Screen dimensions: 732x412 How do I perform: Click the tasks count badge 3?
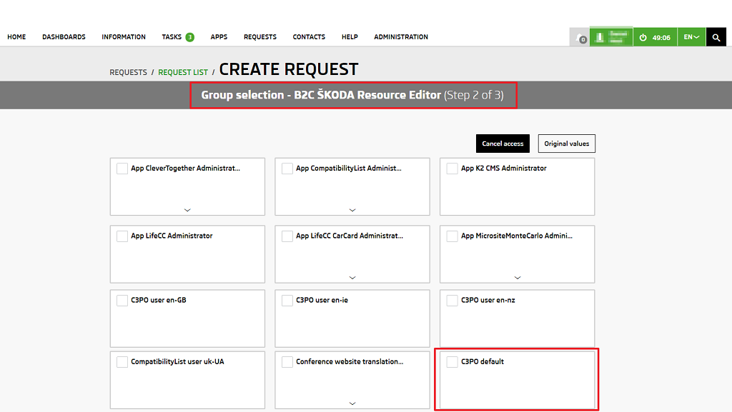(x=190, y=37)
